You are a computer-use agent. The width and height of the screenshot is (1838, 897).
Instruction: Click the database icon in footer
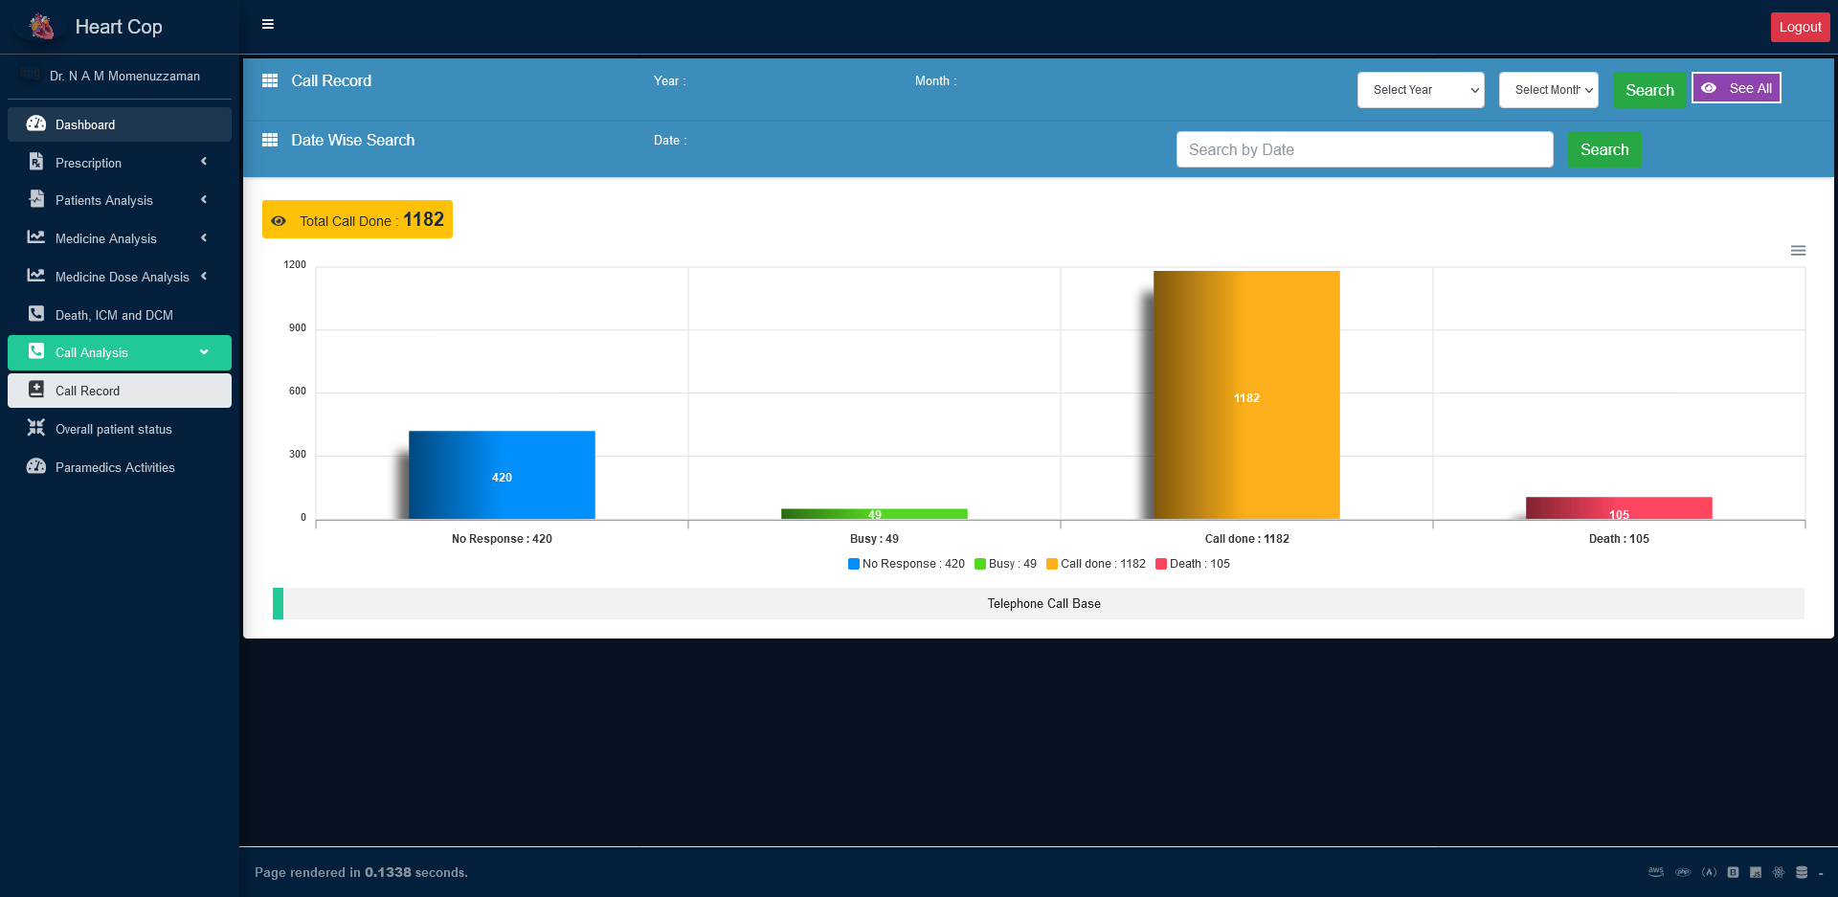coord(1802,872)
